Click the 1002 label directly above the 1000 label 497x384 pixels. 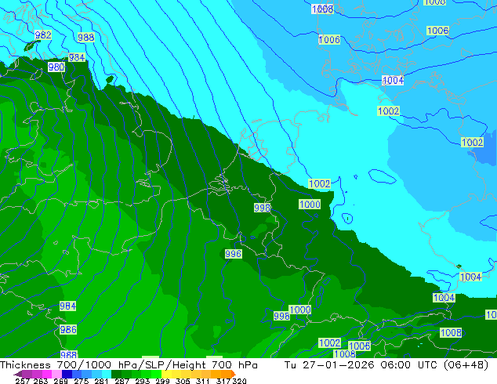point(320,183)
